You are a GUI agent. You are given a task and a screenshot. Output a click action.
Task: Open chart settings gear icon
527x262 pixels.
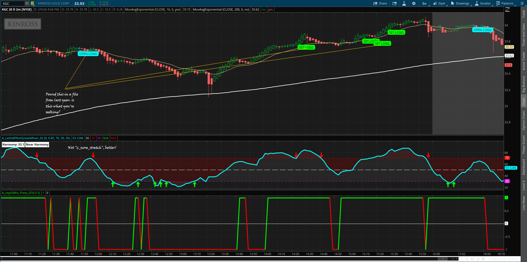click(414, 3)
